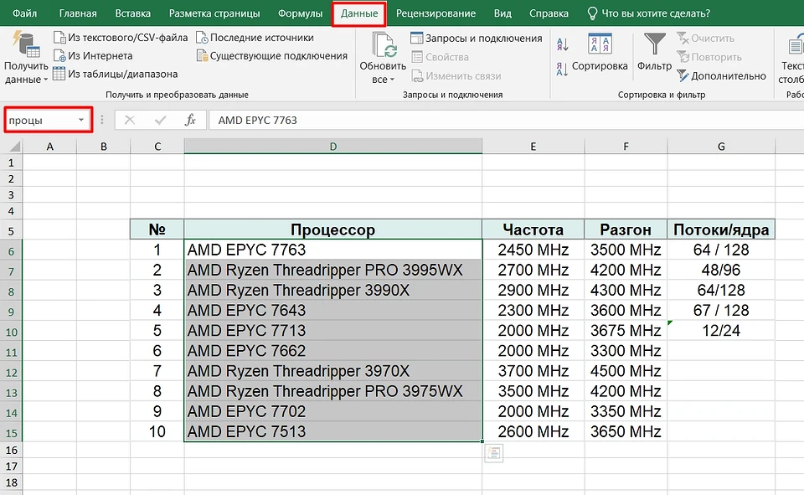Click Существующие подключения button
The height and width of the screenshot is (495, 804).
click(x=271, y=55)
